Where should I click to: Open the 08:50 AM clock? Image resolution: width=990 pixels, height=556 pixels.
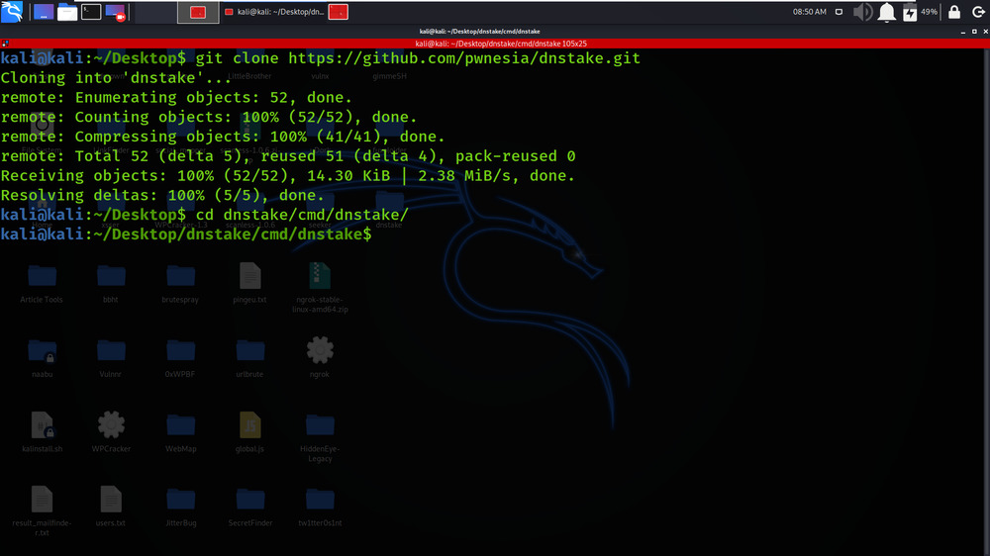point(809,12)
